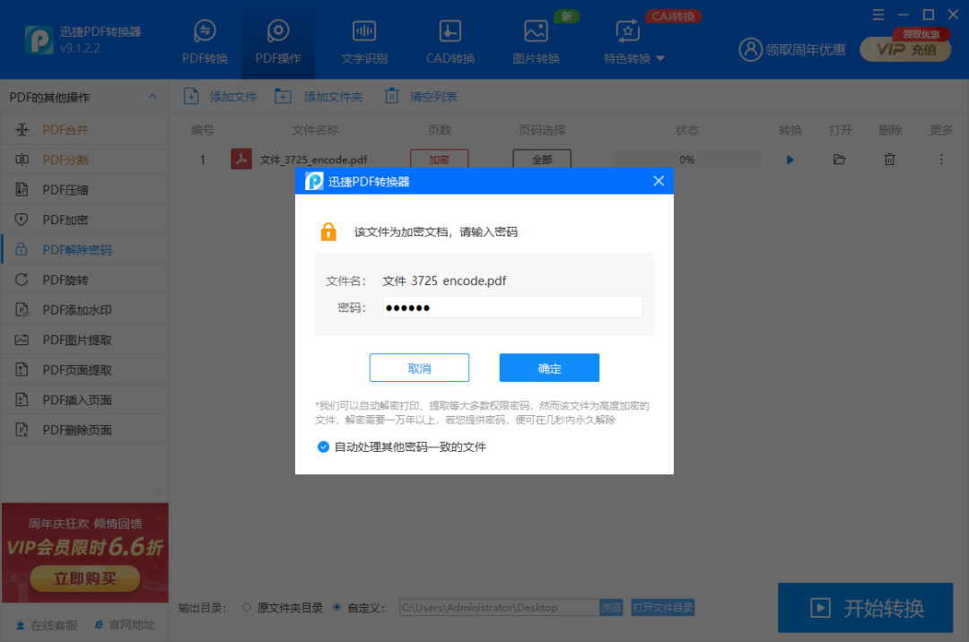Click 取消 in the dialog
This screenshot has width=969, height=642.
419,368
